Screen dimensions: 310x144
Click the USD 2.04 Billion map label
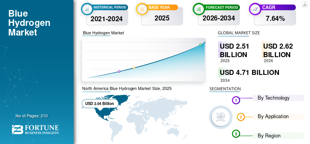(100, 103)
